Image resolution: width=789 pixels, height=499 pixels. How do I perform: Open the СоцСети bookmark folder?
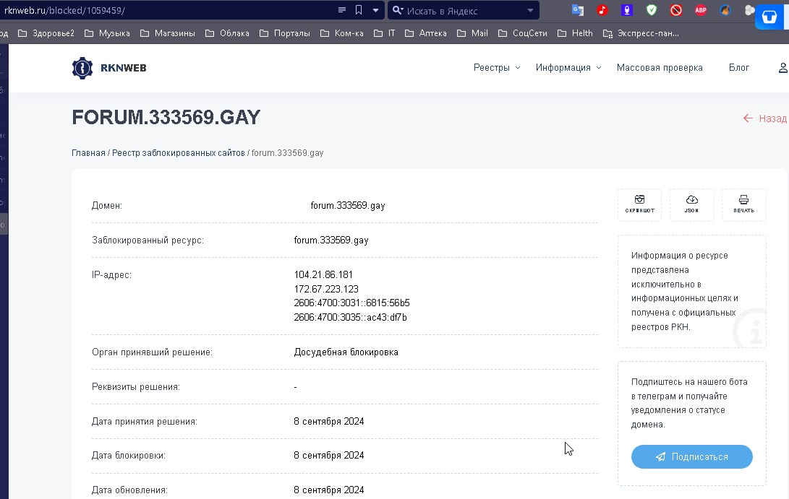[523, 33]
